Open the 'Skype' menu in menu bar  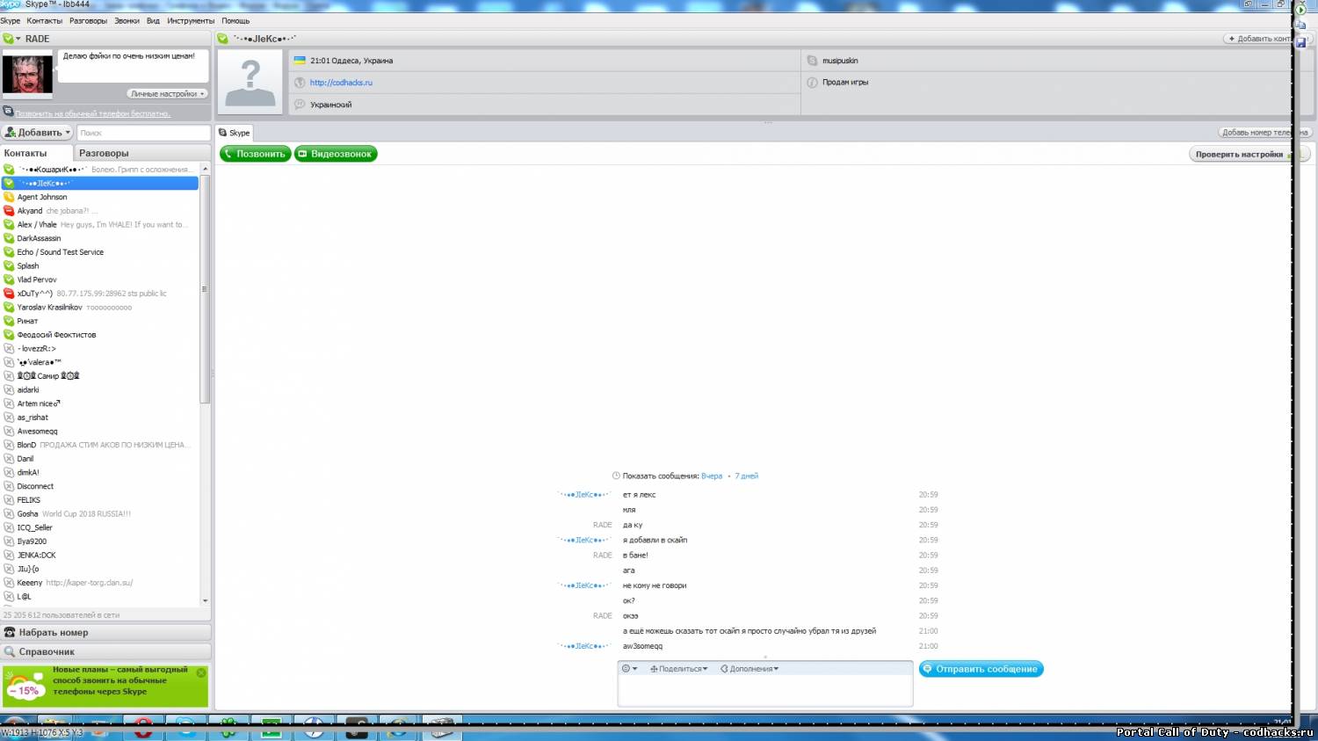coord(11,20)
